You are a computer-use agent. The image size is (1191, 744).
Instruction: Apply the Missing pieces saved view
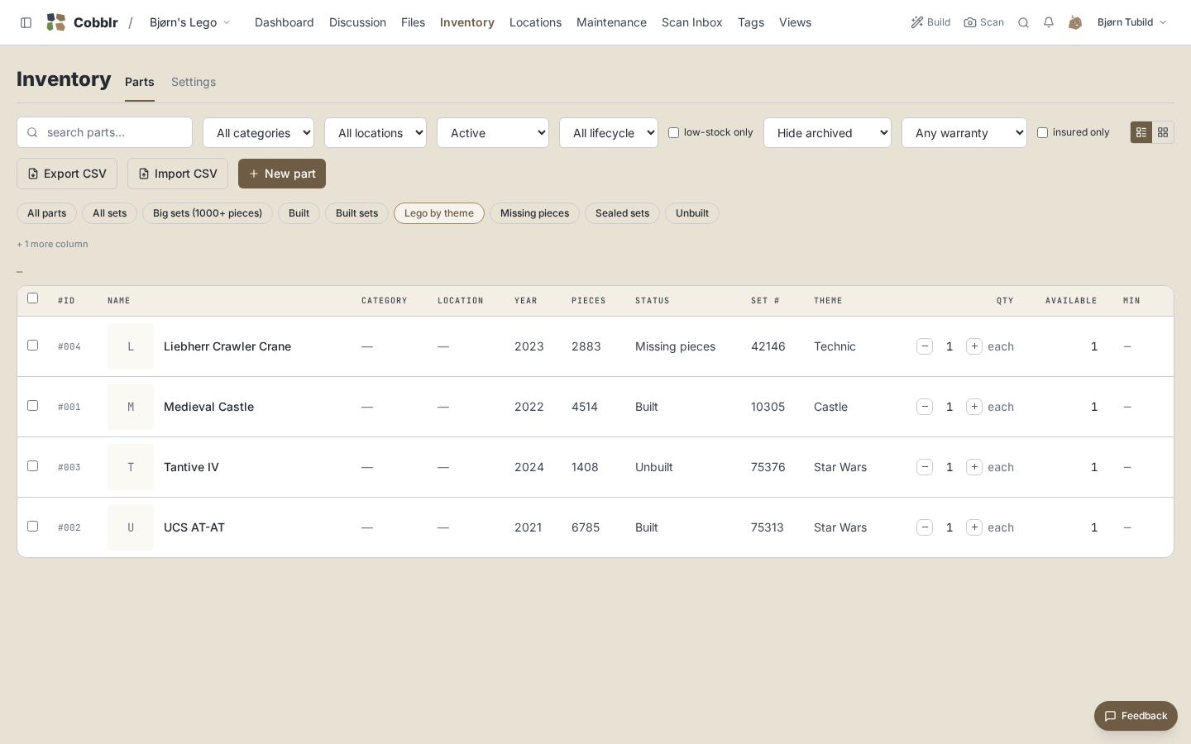pyautogui.click(x=534, y=213)
